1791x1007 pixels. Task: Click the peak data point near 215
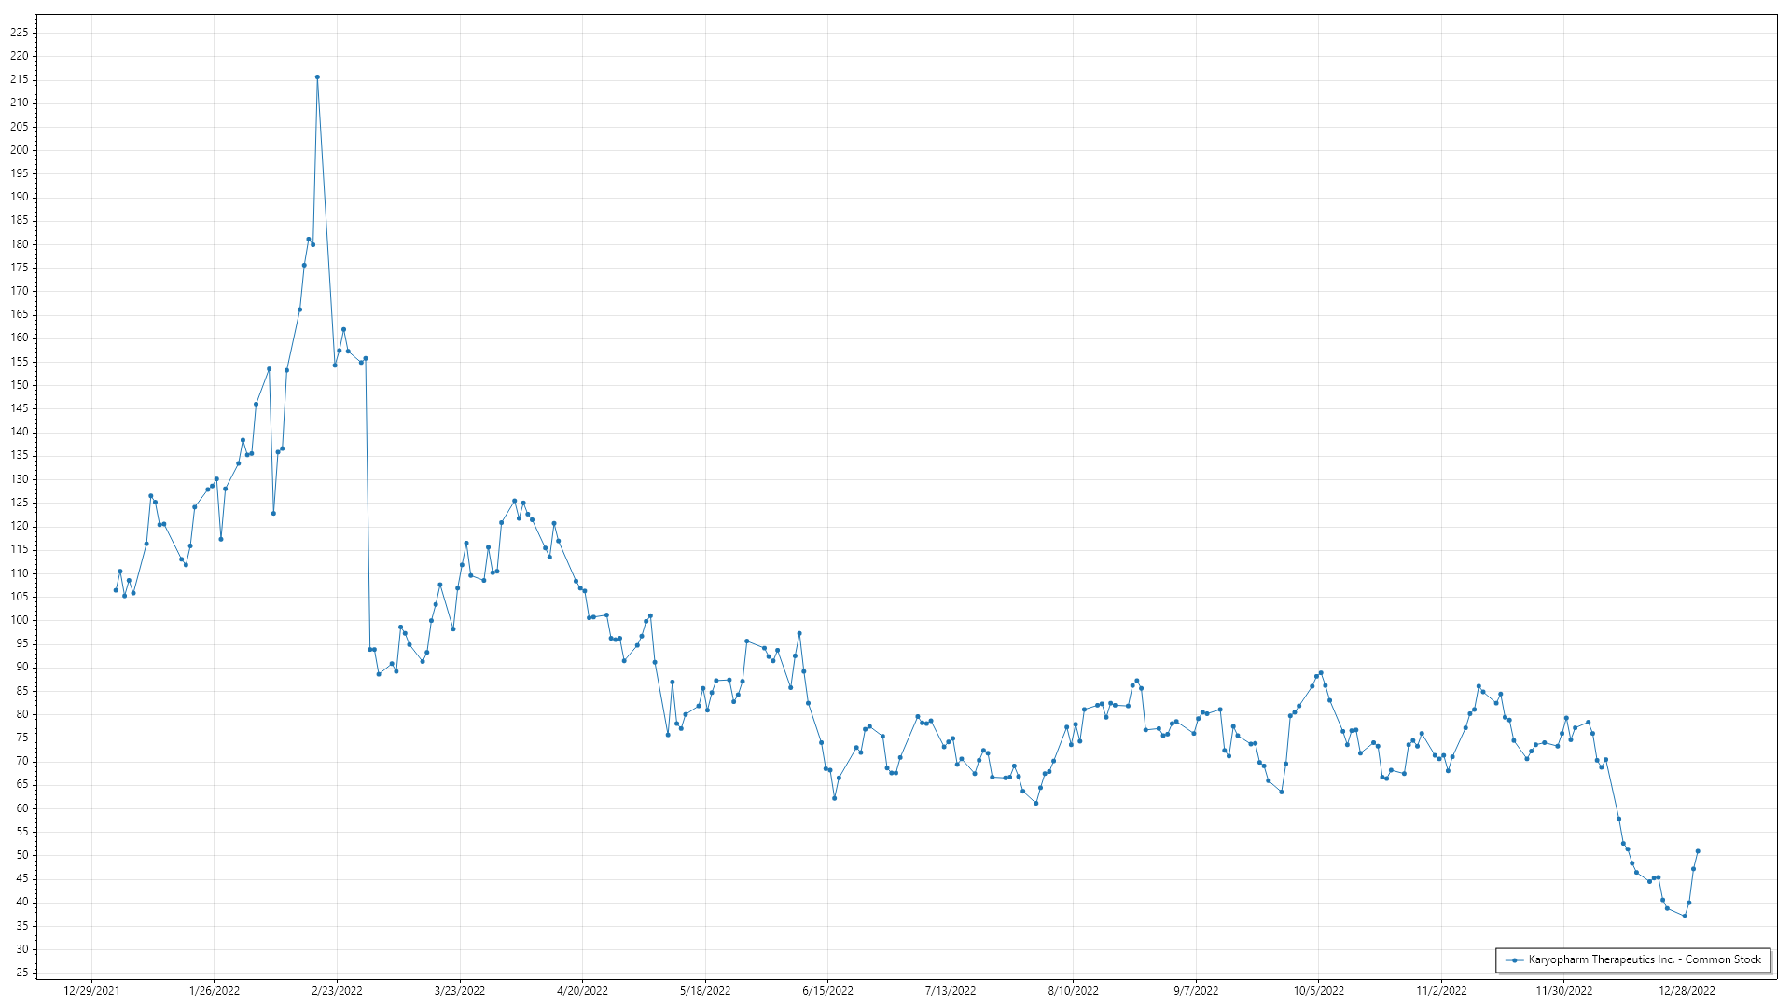click(317, 77)
